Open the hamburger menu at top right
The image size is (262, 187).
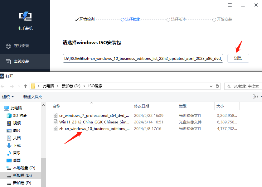pyautogui.click(x=230, y=5)
